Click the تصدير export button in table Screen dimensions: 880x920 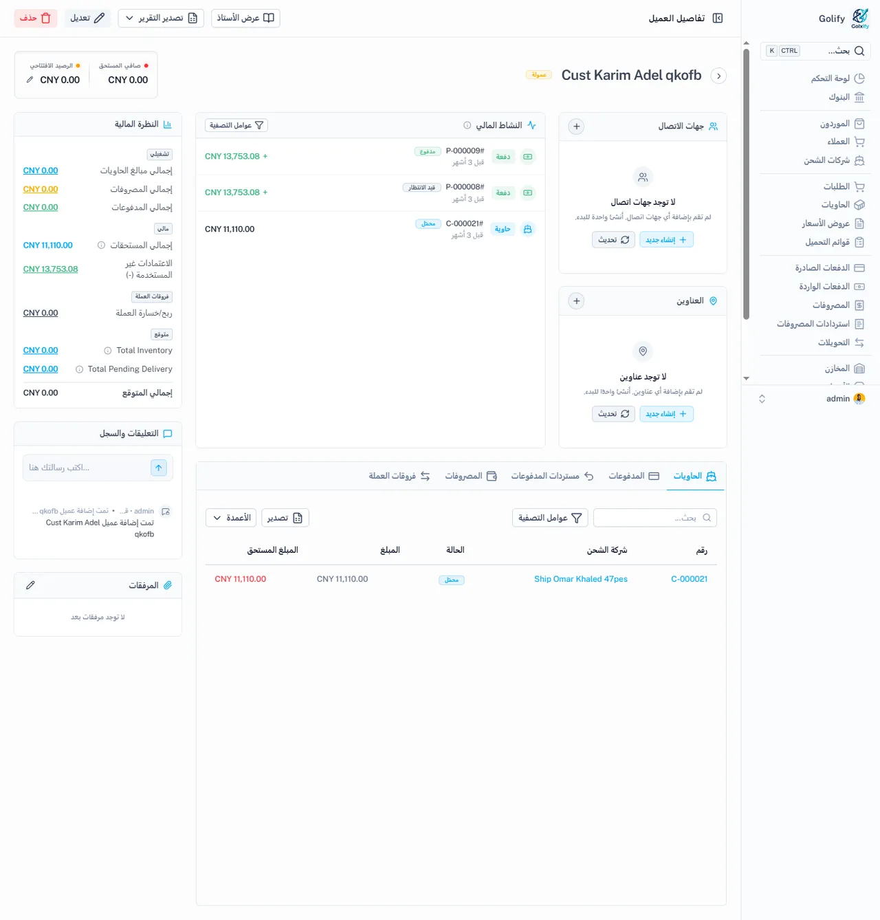coord(285,518)
